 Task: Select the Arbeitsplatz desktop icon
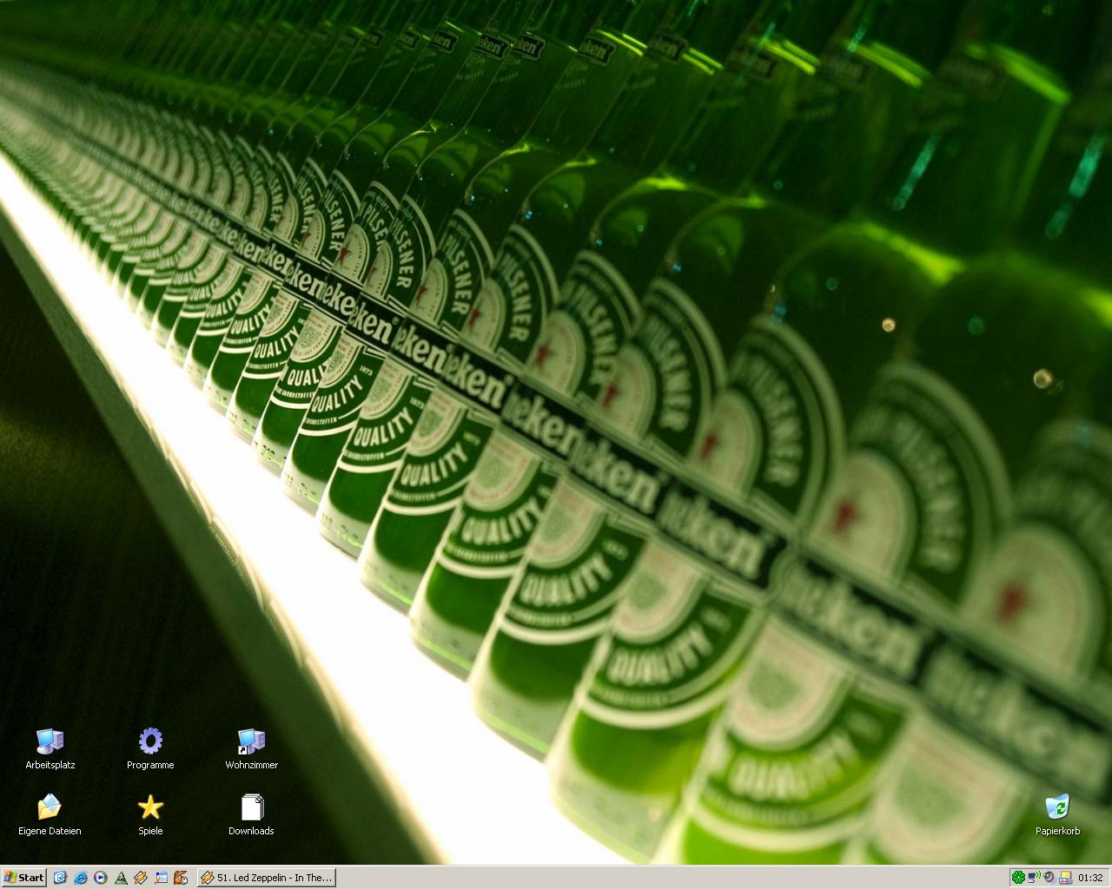click(50, 741)
